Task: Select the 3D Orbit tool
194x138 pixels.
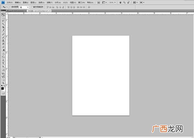Action: tap(3, 77)
